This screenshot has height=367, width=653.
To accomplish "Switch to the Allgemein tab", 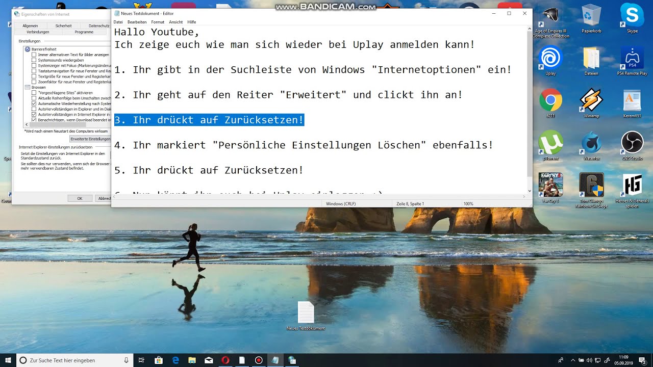I will [x=30, y=25].
